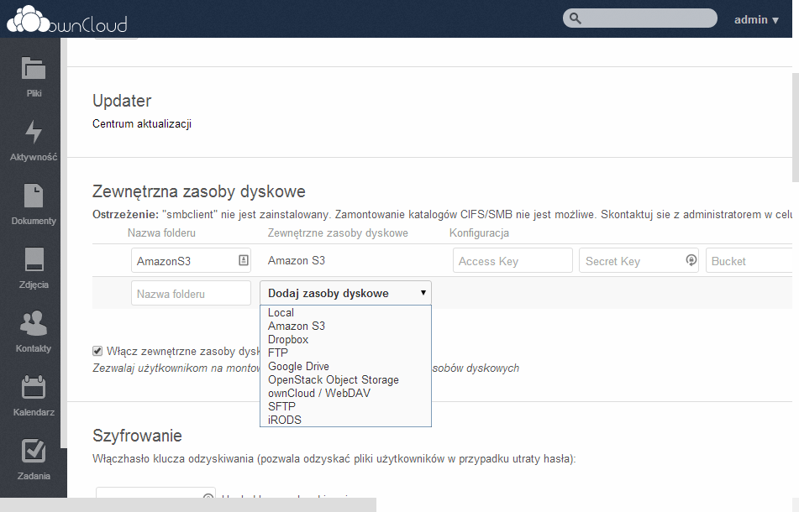The height and width of the screenshot is (512, 799).
Task: Choose OpenStack Object Storage option
Action: coord(345,379)
